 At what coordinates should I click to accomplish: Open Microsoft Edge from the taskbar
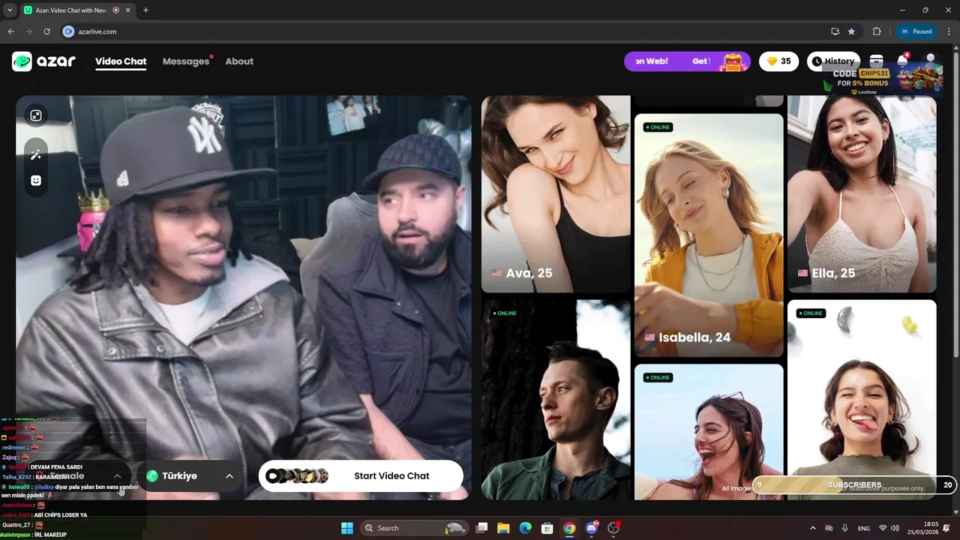[526, 528]
